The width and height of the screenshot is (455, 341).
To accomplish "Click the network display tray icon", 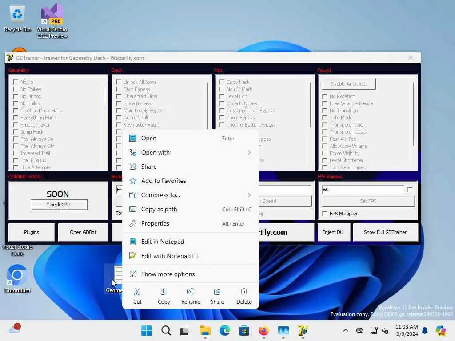I will click(x=374, y=330).
